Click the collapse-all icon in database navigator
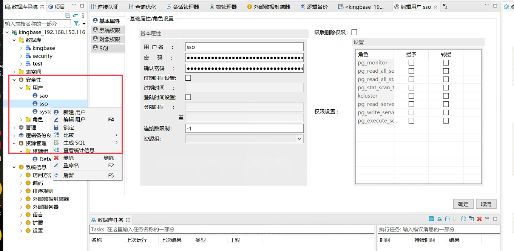 [x=68, y=15]
